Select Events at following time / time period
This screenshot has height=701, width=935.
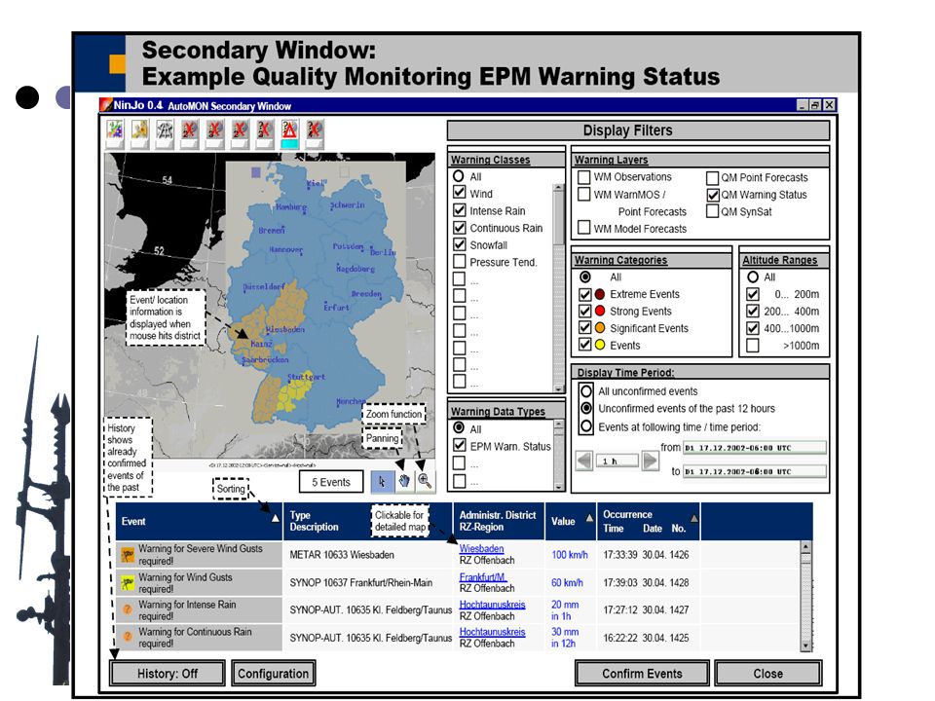click(586, 426)
